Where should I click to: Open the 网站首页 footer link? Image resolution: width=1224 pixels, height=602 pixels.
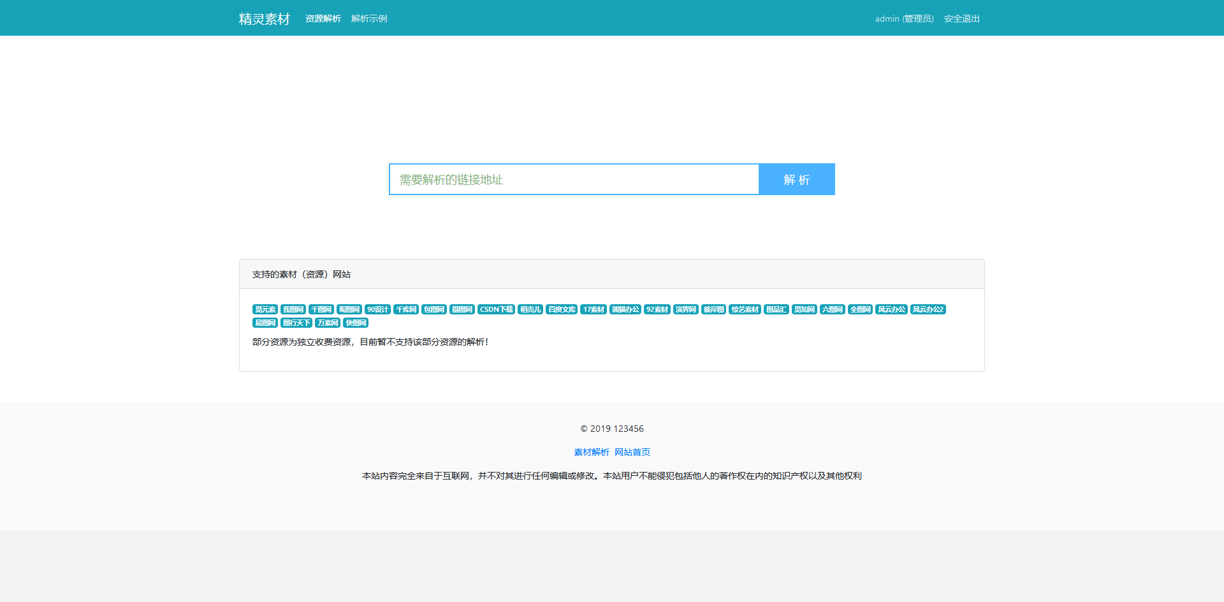pyautogui.click(x=632, y=452)
